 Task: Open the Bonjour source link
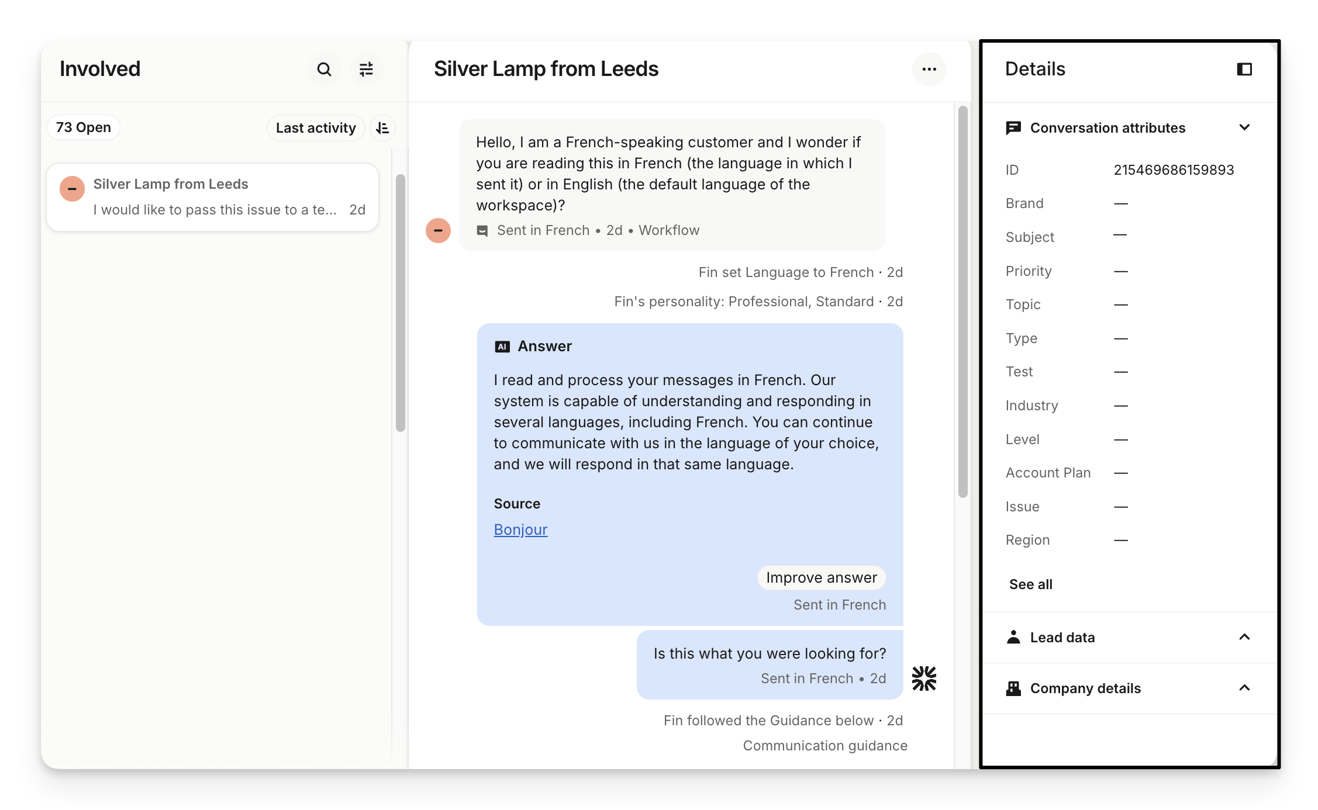click(x=520, y=529)
